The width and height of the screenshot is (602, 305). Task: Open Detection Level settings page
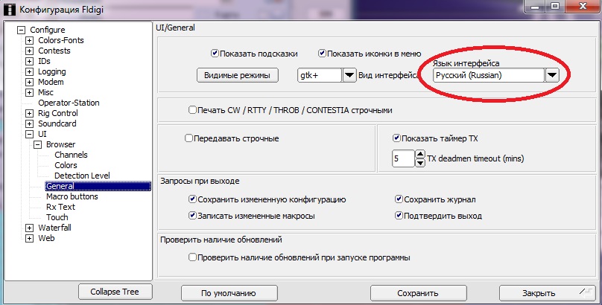82,176
